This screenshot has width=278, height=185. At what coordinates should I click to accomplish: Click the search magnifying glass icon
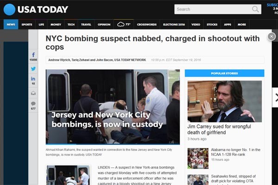(255, 9)
